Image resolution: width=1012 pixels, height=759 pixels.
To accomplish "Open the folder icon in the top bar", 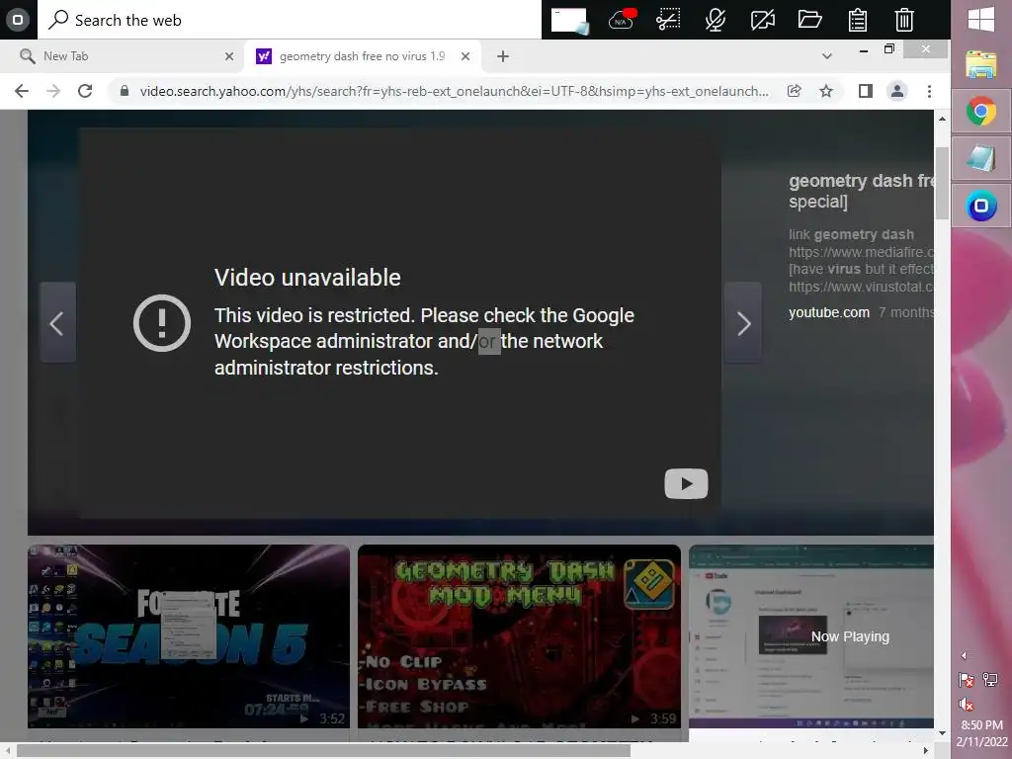I will 809,20.
